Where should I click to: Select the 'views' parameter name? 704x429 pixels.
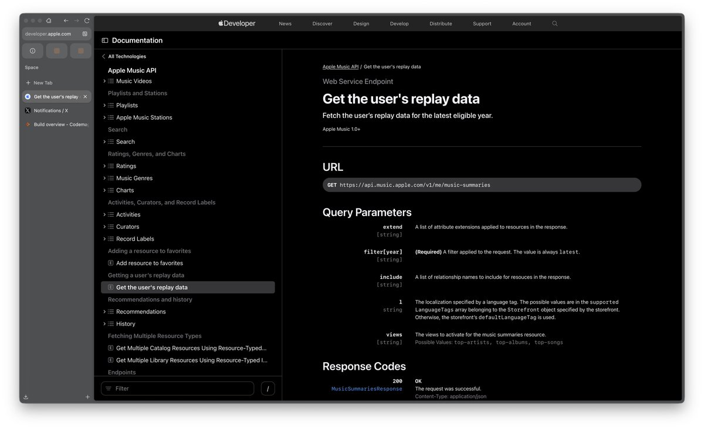[x=394, y=335]
